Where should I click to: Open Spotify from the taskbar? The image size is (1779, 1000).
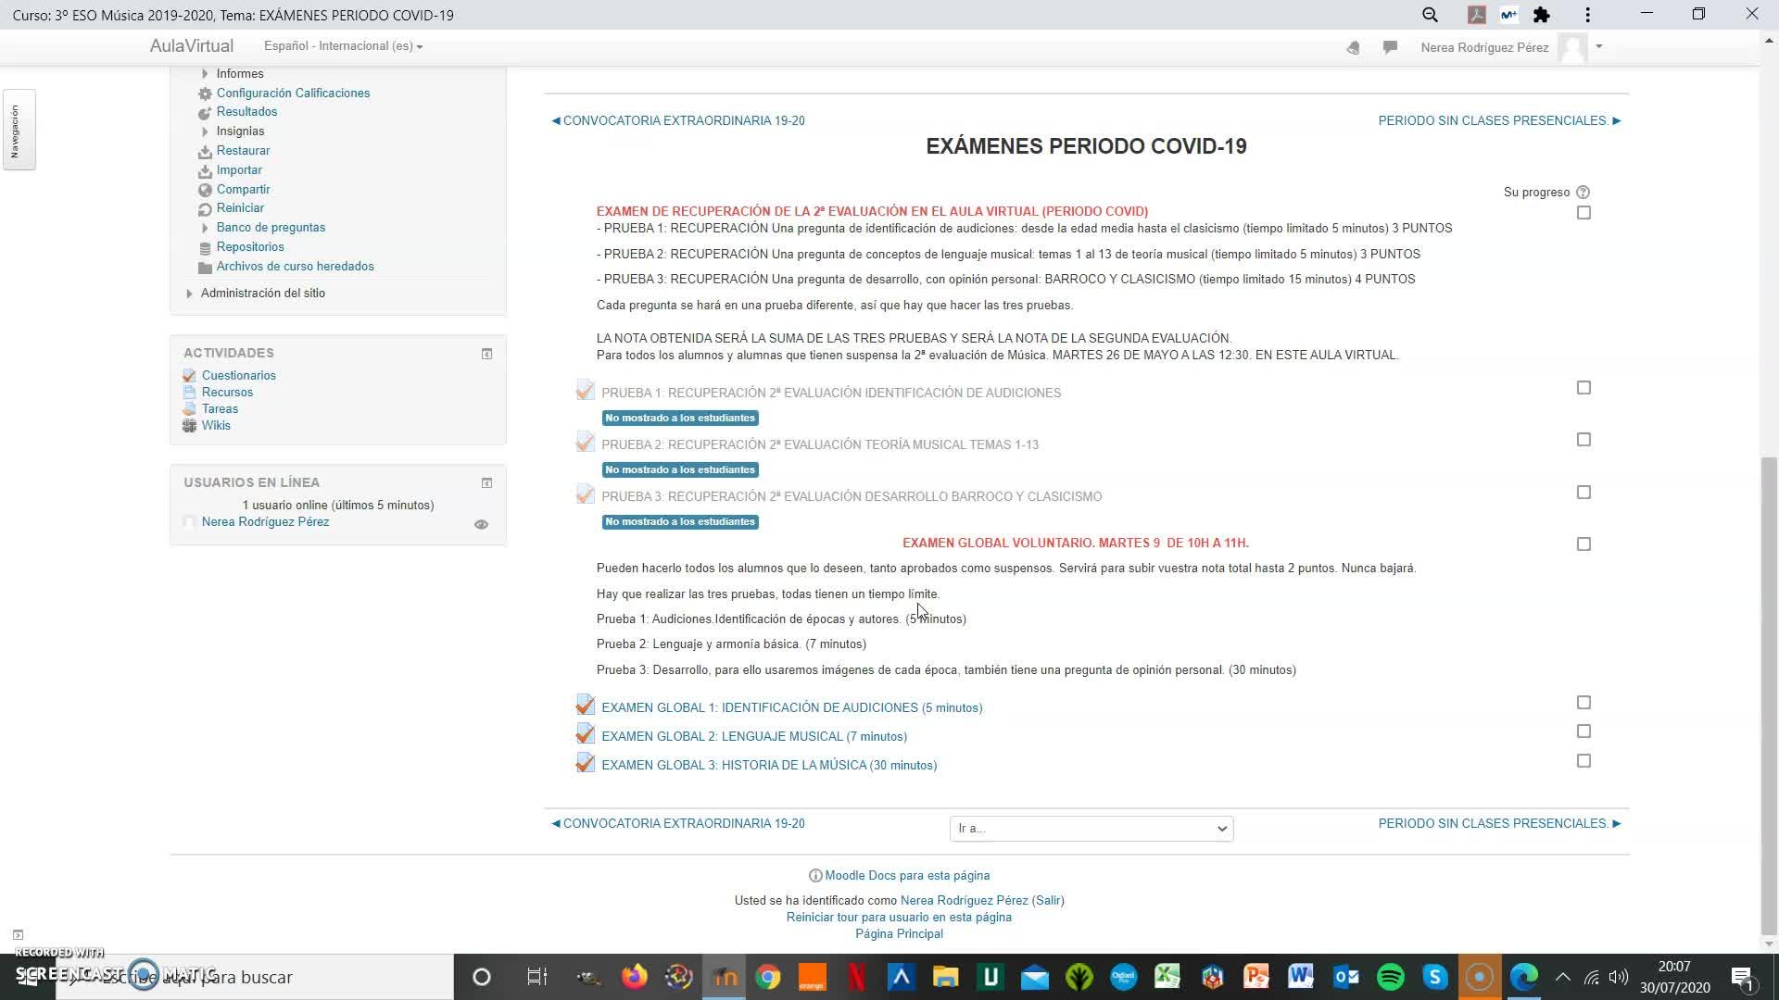[x=1390, y=977]
